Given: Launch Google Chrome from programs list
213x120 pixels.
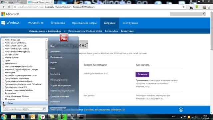Looking at the screenshot, I should [x=11, y=55].
